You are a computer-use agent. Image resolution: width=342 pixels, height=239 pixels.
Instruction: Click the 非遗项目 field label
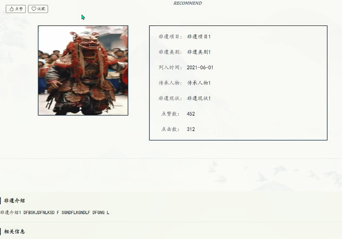[170, 37]
